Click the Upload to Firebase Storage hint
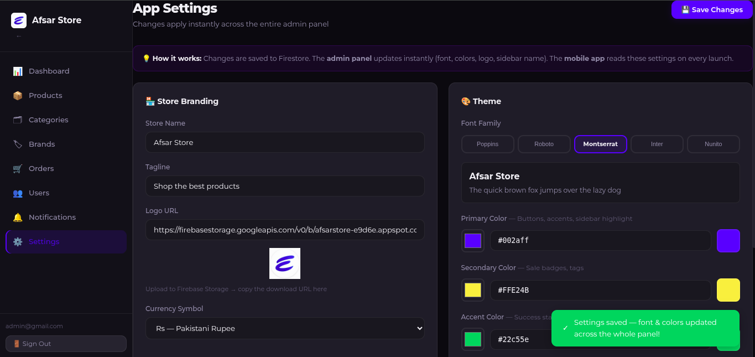Image resolution: width=755 pixels, height=357 pixels. click(x=236, y=289)
